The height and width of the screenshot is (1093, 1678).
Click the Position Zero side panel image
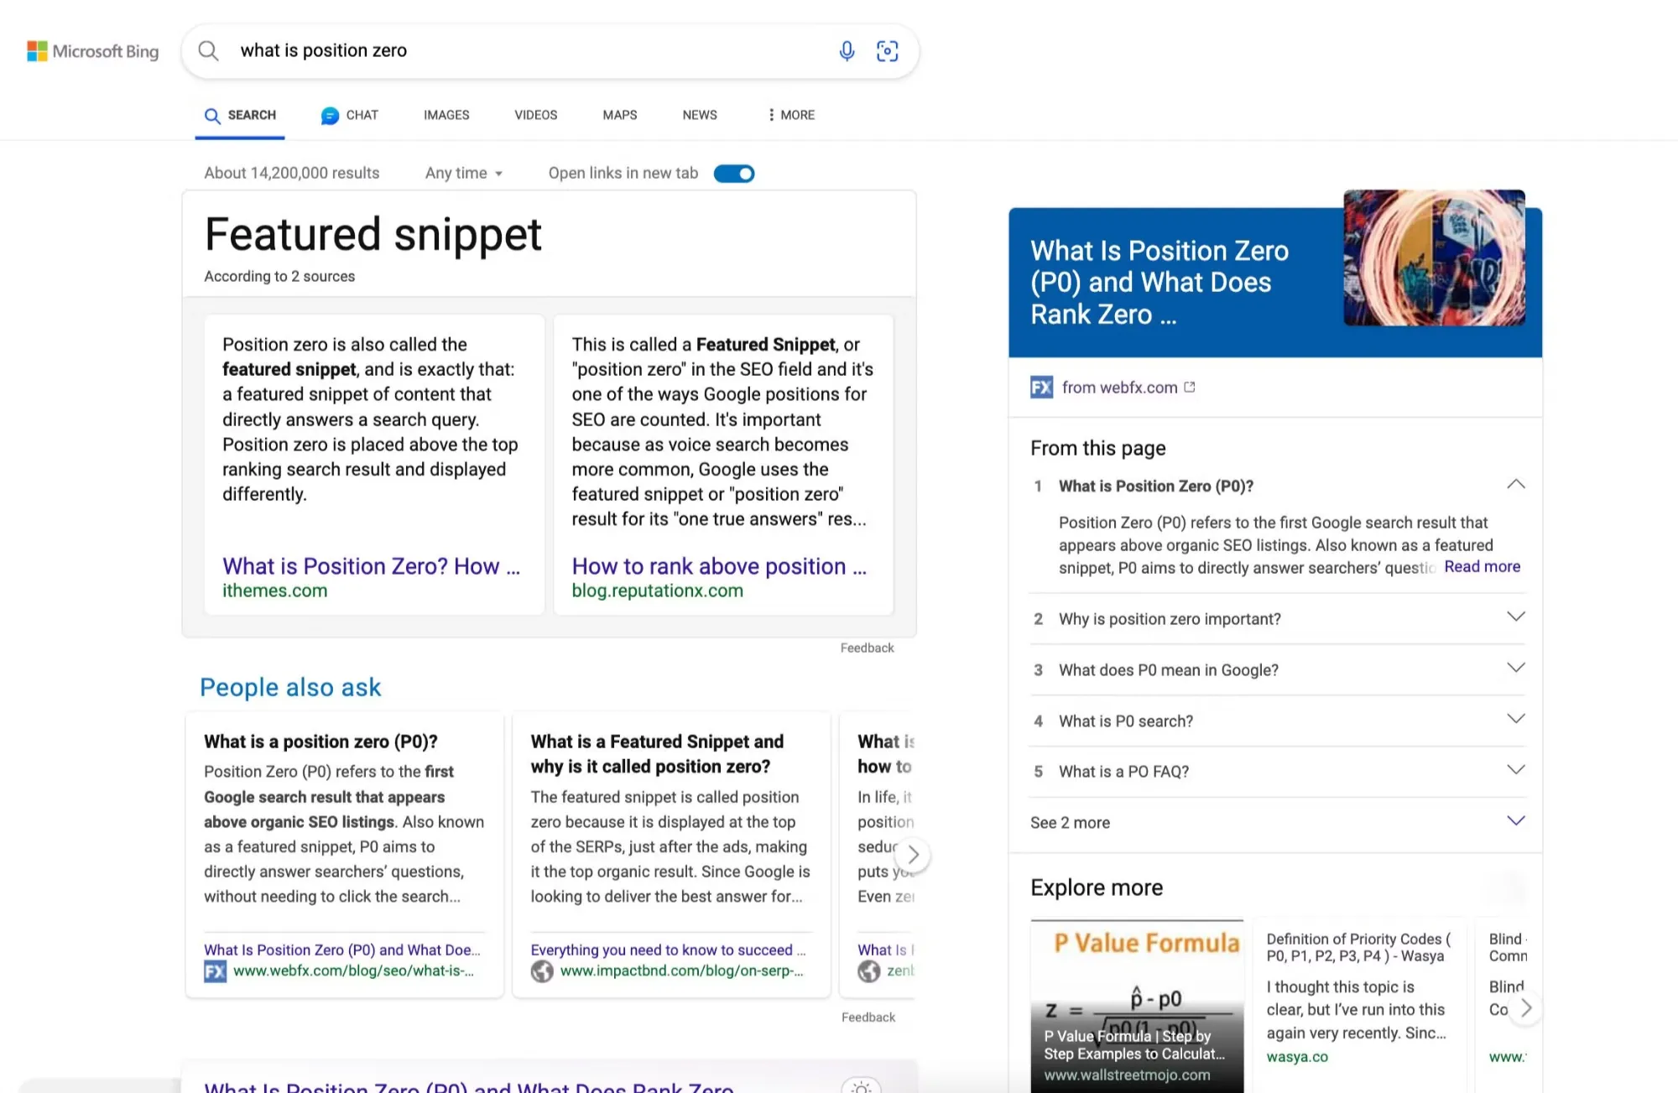point(1434,258)
